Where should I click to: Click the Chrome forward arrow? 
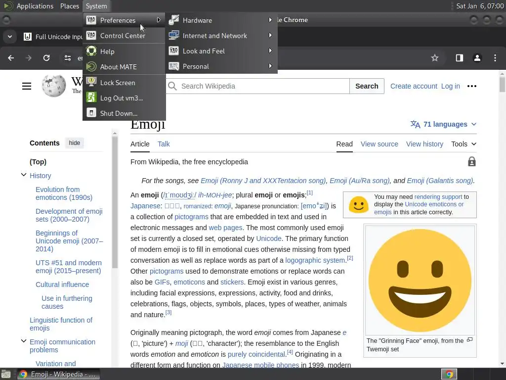(29, 58)
